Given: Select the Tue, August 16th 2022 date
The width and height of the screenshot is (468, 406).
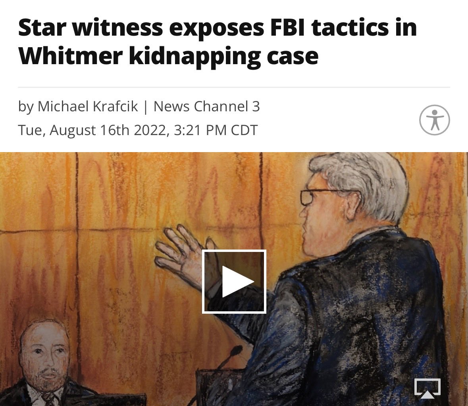Looking at the screenshot, I should (x=93, y=130).
